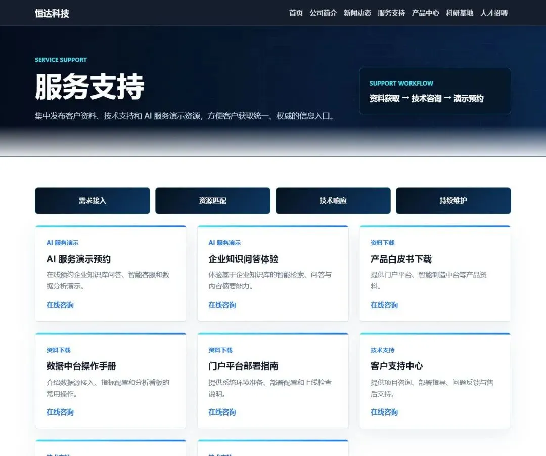This screenshot has width=546, height=456.
Task: Go to 新闻动态 in the navigation
Action: (x=357, y=13)
